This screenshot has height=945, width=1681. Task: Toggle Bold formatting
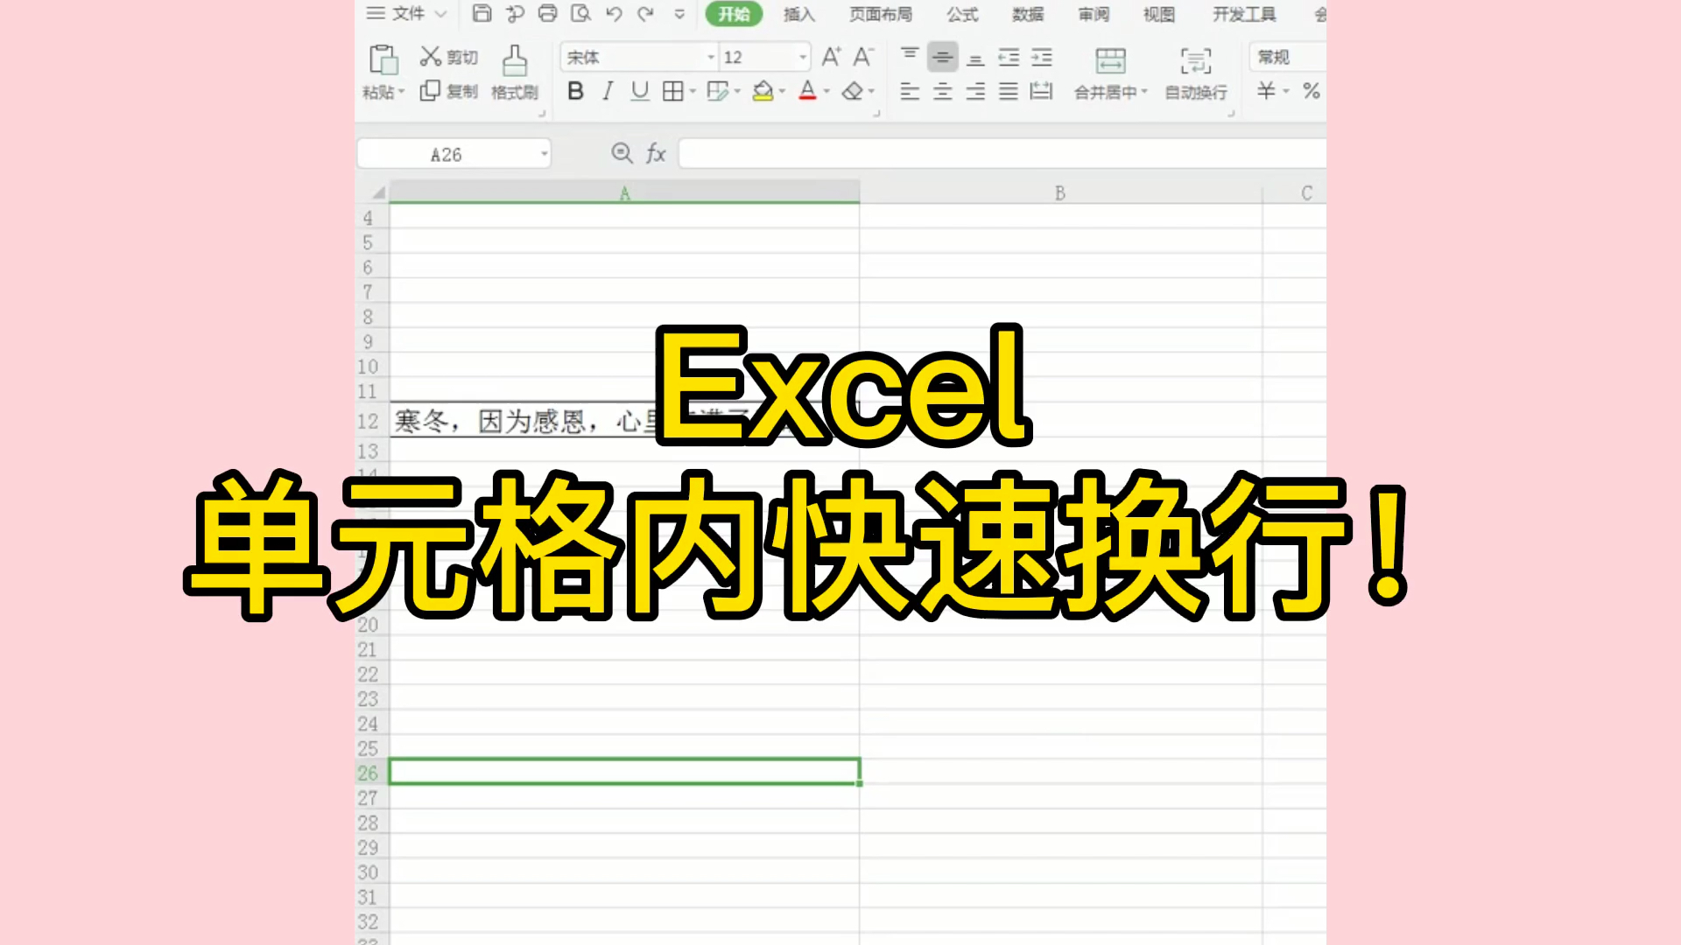(x=575, y=91)
